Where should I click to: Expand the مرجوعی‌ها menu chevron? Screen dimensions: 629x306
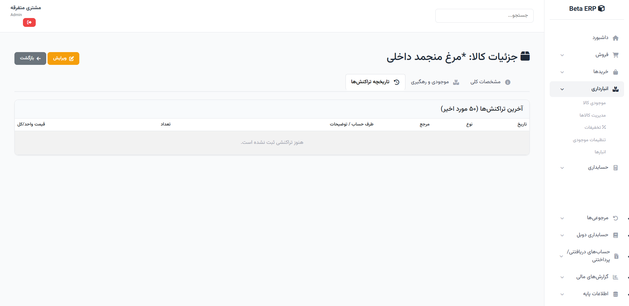[562, 218]
